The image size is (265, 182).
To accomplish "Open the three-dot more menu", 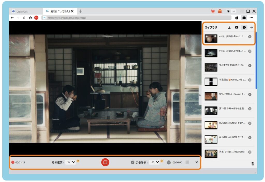I will point(252,18).
